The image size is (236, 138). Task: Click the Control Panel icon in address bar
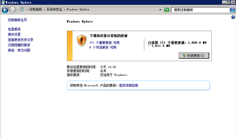tap(22, 9)
